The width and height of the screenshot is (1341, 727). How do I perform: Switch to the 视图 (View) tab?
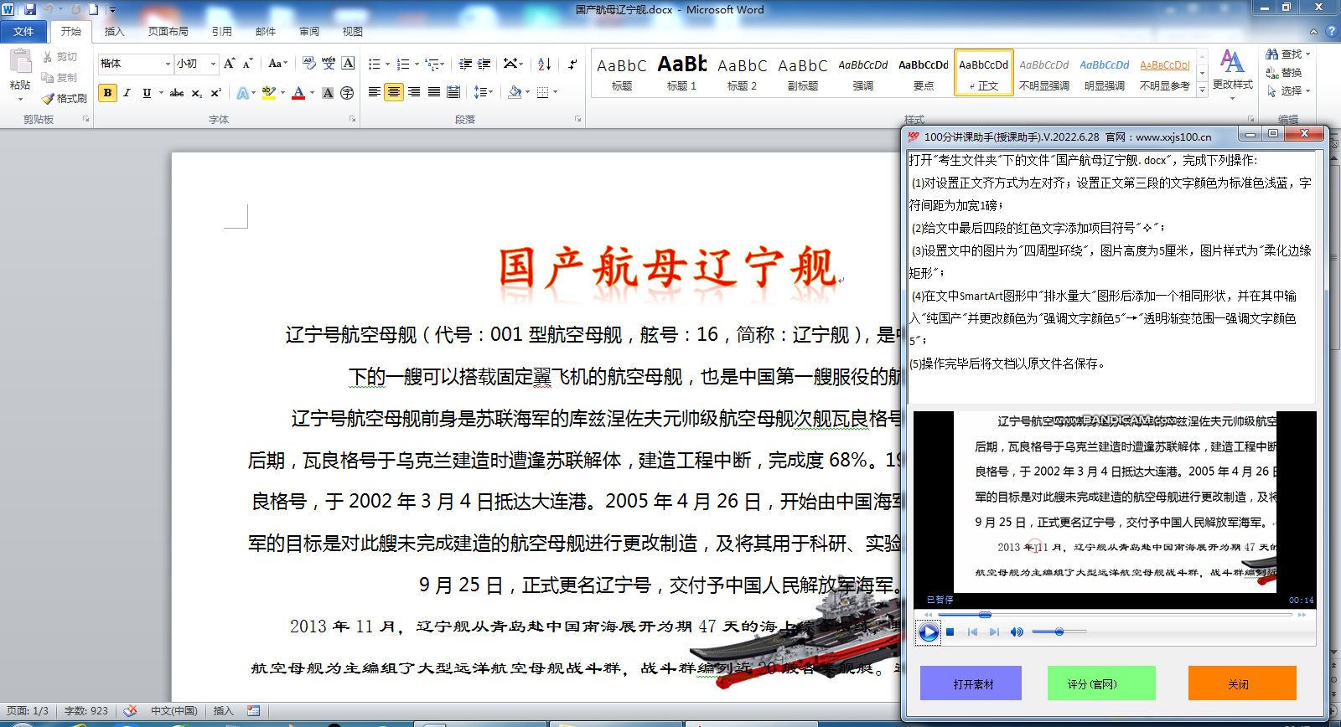point(353,31)
